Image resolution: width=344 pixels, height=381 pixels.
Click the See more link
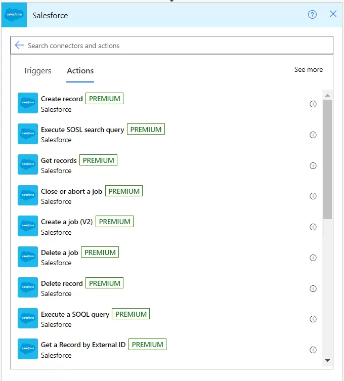click(308, 70)
